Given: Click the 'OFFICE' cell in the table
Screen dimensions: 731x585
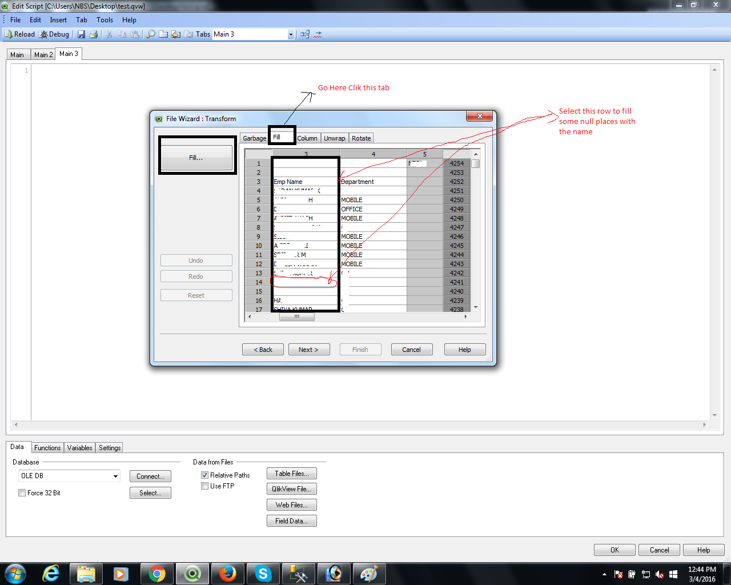Looking at the screenshot, I should (x=373, y=209).
